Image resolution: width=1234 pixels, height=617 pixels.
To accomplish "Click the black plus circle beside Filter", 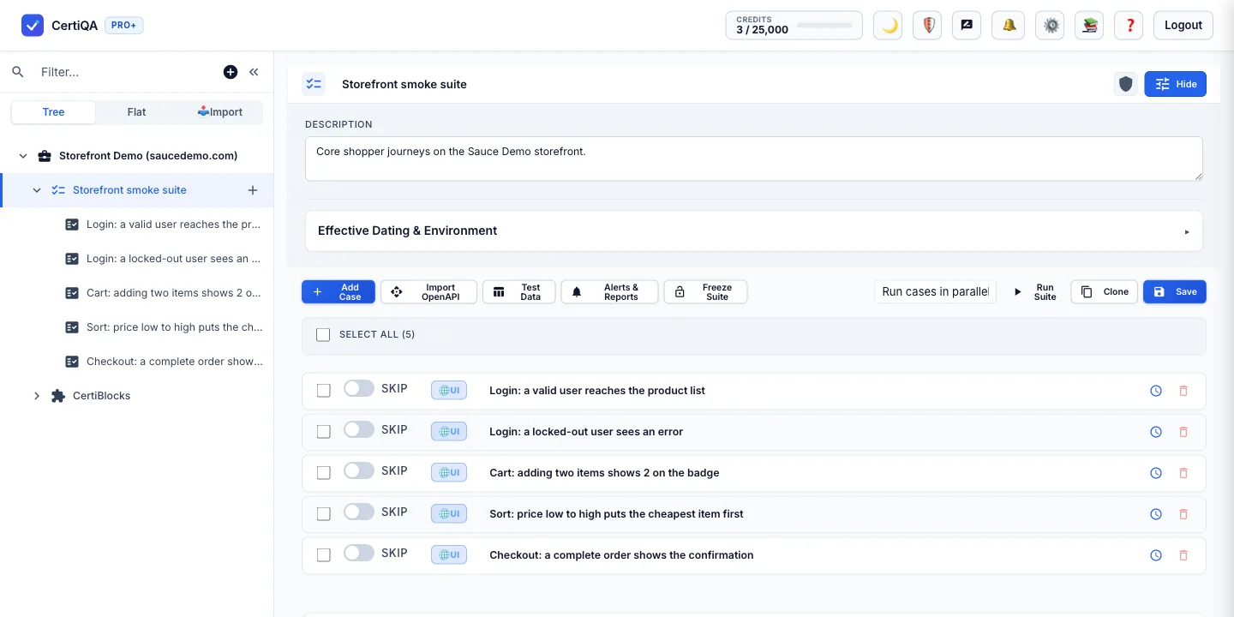I will pyautogui.click(x=231, y=72).
